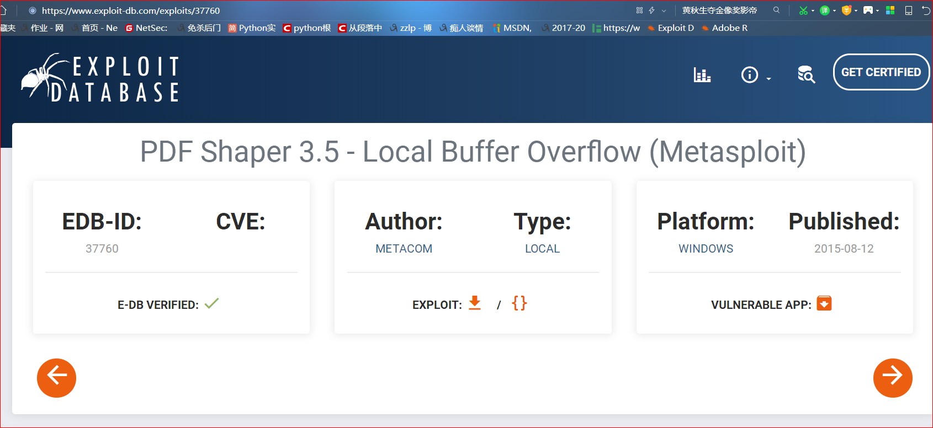This screenshot has width=933, height=428.
Task: Open the colorful four-squares extension icon
Action: pos(890,10)
